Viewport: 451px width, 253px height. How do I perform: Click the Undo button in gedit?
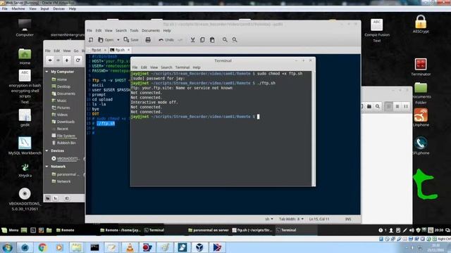coord(166,40)
